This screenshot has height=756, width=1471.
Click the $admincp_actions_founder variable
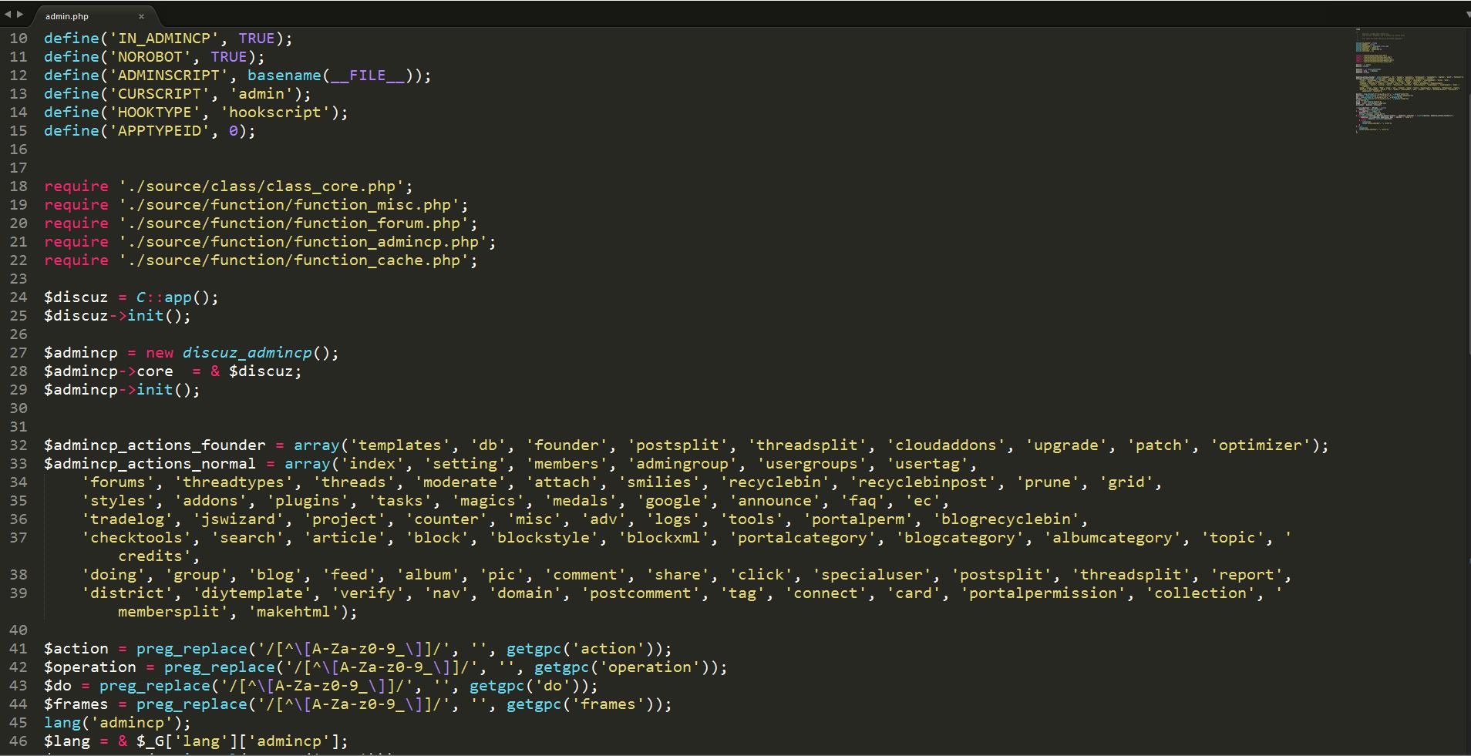coord(154,445)
